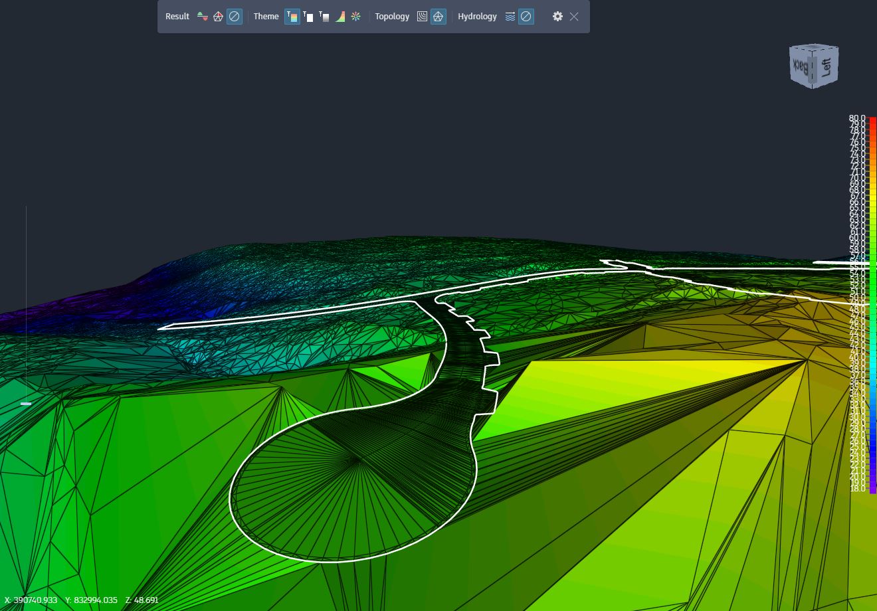Click the X coordinate readout in status bar
877x611 pixels.
[x=33, y=600]
